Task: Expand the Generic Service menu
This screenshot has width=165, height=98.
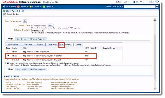Action: tap(13, 14)
